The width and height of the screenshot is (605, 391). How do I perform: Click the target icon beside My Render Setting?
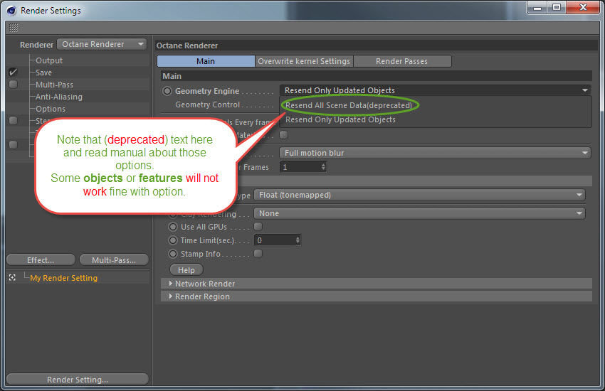pyautogui.click(x=12, y=277)
